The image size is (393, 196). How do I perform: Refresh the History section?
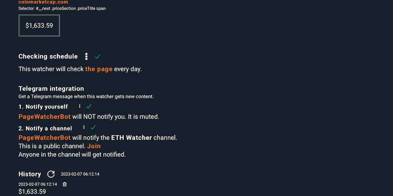(x=51, y=174)
